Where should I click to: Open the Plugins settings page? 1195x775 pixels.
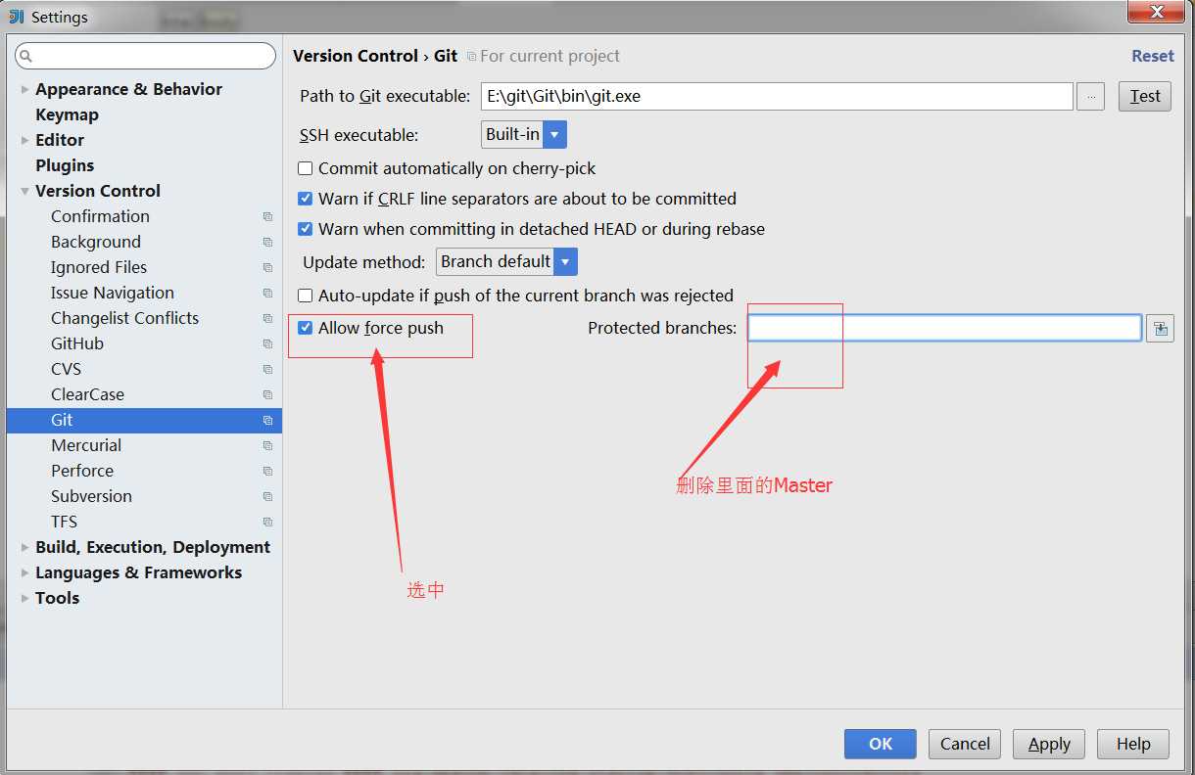coord(65,165)
